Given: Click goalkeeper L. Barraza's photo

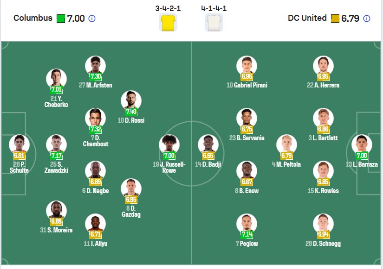Looking at the screenshot, I should click(x=362, y=144).
